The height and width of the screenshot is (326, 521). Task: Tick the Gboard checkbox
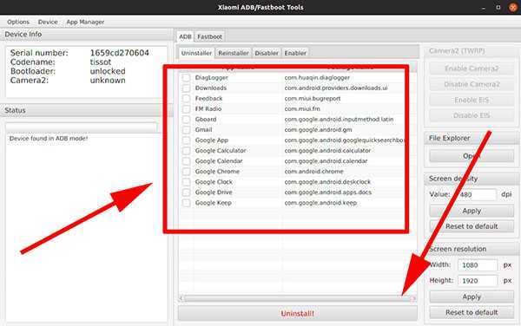(x=186, y=120)
